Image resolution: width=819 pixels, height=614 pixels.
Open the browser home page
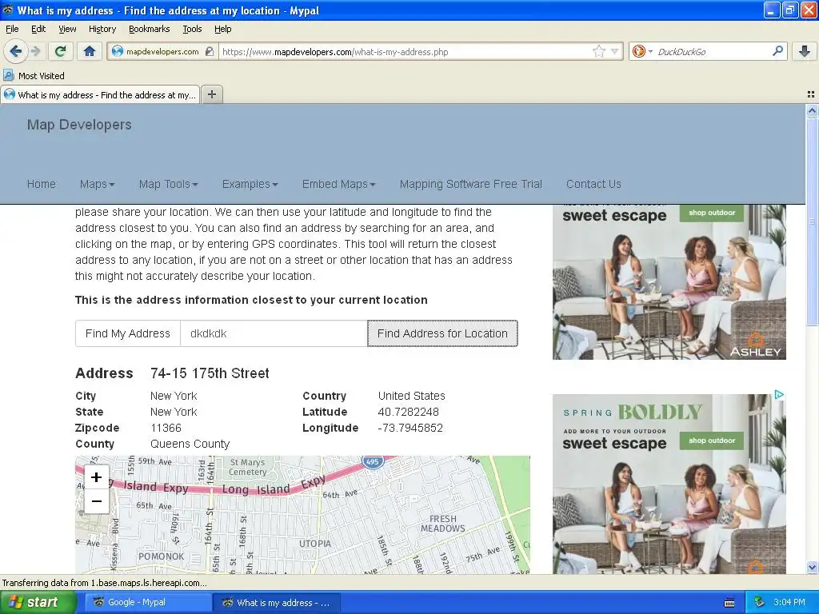90,51
